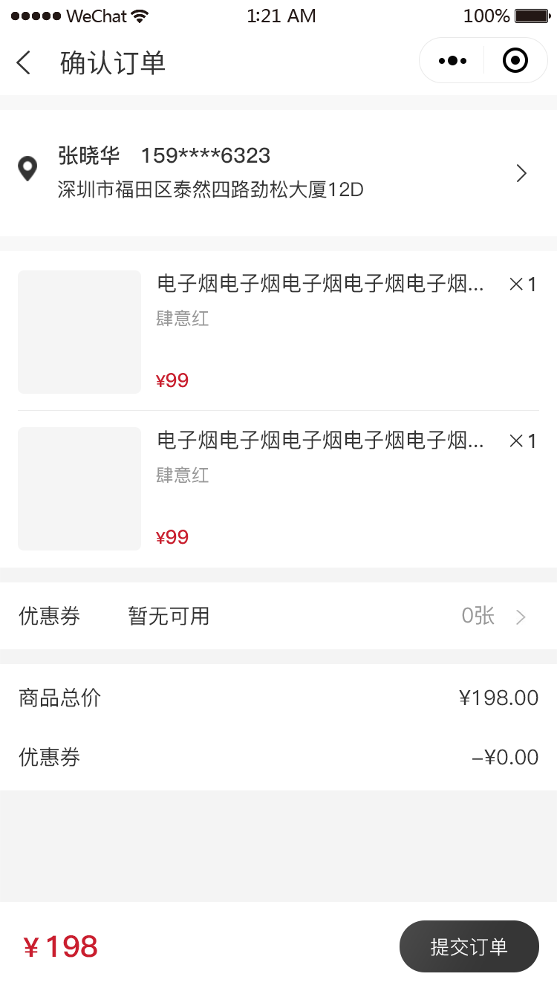Tap the ¥198 total at bottom
This screenshot has width=557, height=991.
60,946
